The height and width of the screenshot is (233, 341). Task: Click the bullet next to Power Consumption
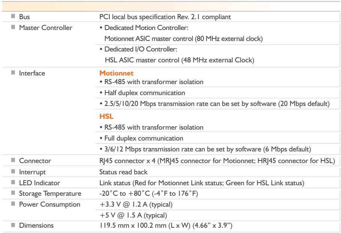(x=13, y=204)
